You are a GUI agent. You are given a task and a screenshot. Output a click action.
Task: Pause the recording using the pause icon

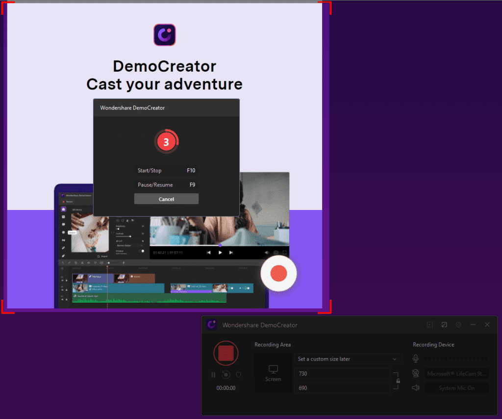click(213, 374)
